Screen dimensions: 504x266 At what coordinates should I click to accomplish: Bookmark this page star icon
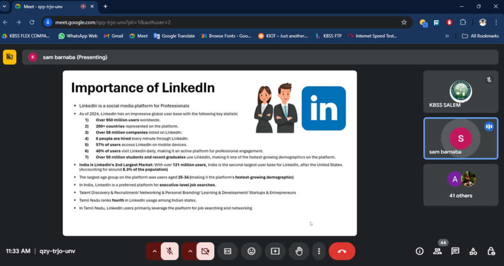[x=404, y=23]
